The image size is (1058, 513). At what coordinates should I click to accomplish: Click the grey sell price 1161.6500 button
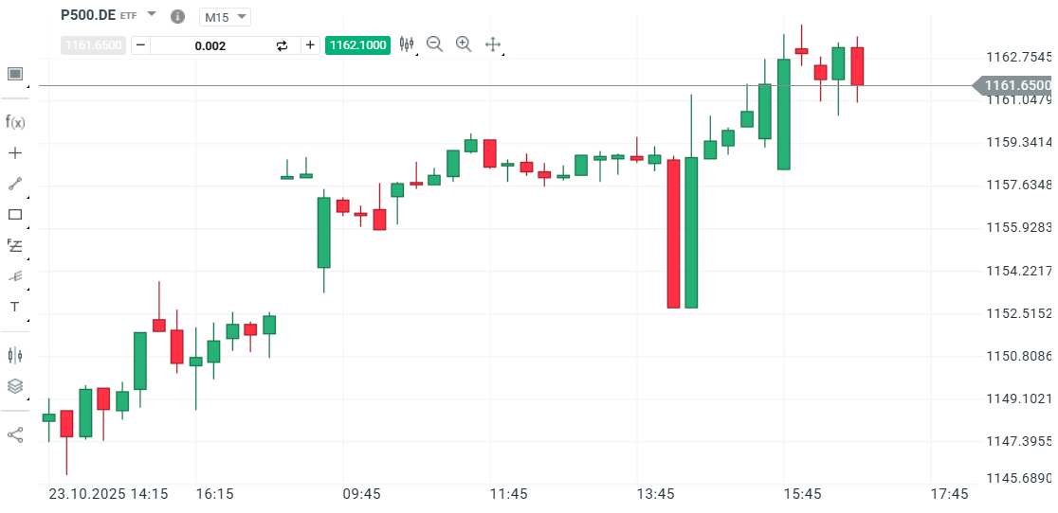[93, 45]
